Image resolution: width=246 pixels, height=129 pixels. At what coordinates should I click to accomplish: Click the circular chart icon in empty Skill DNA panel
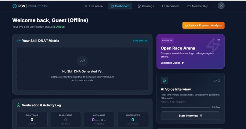pos(82,61)
